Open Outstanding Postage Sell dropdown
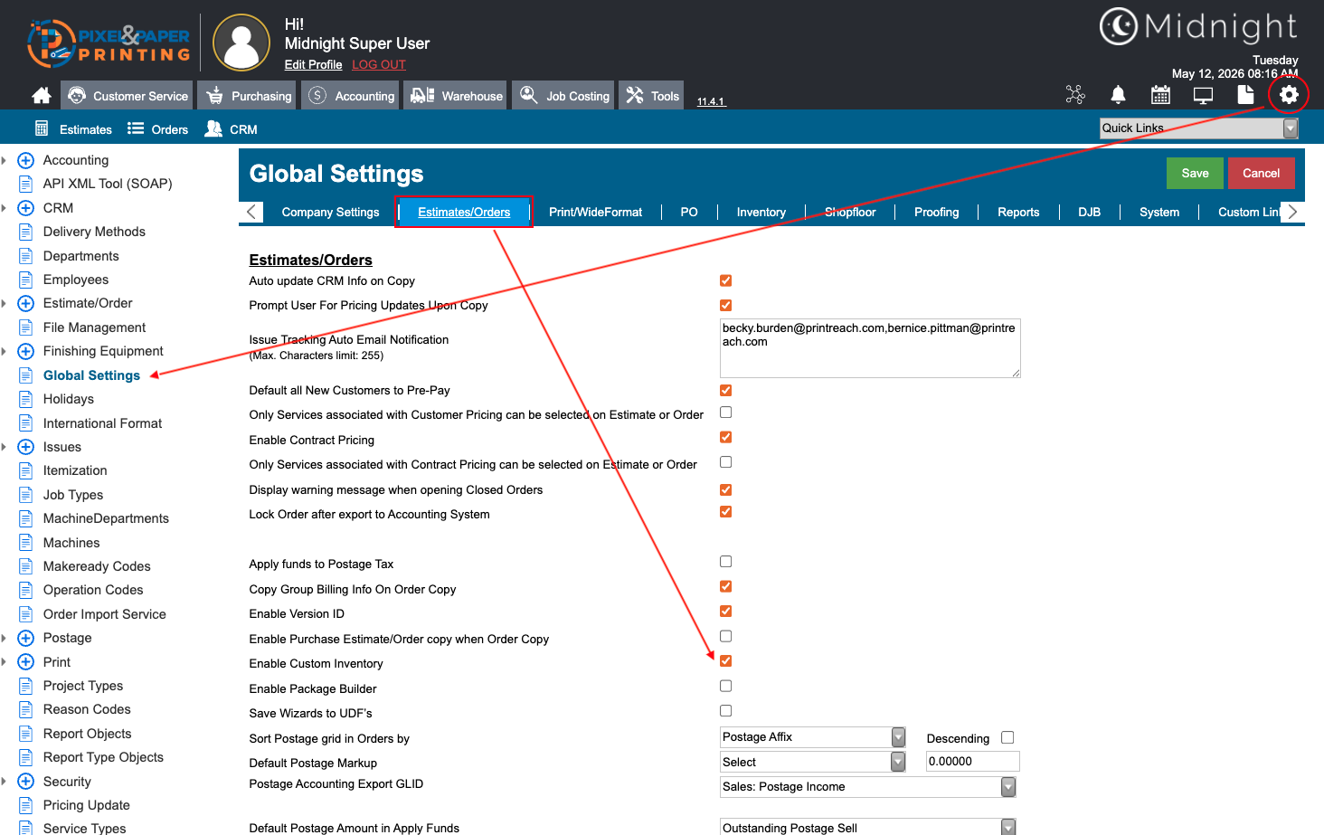 pyautogui.click(x=868, y=827)
